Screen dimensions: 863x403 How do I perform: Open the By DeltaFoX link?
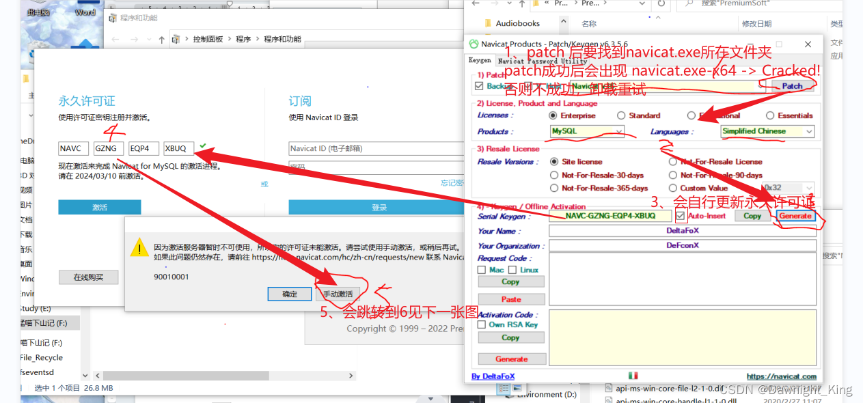(493, 376)
